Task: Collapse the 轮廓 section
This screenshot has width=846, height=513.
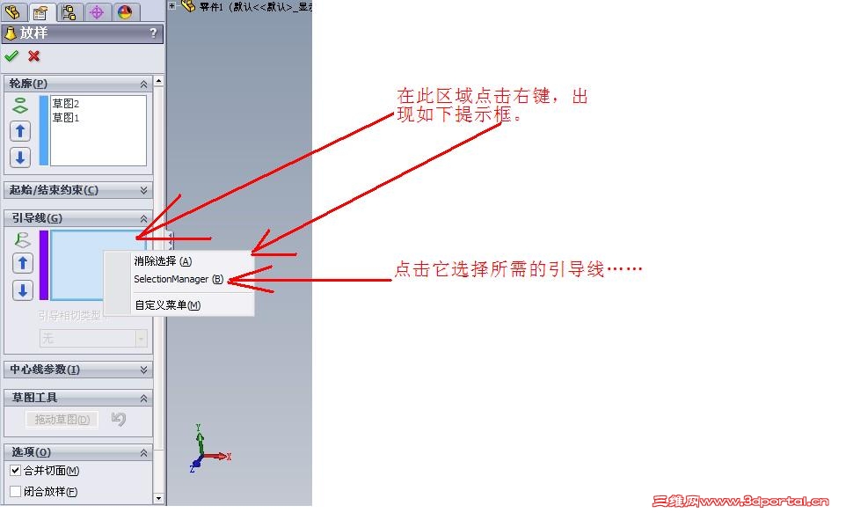Action: 143,84
